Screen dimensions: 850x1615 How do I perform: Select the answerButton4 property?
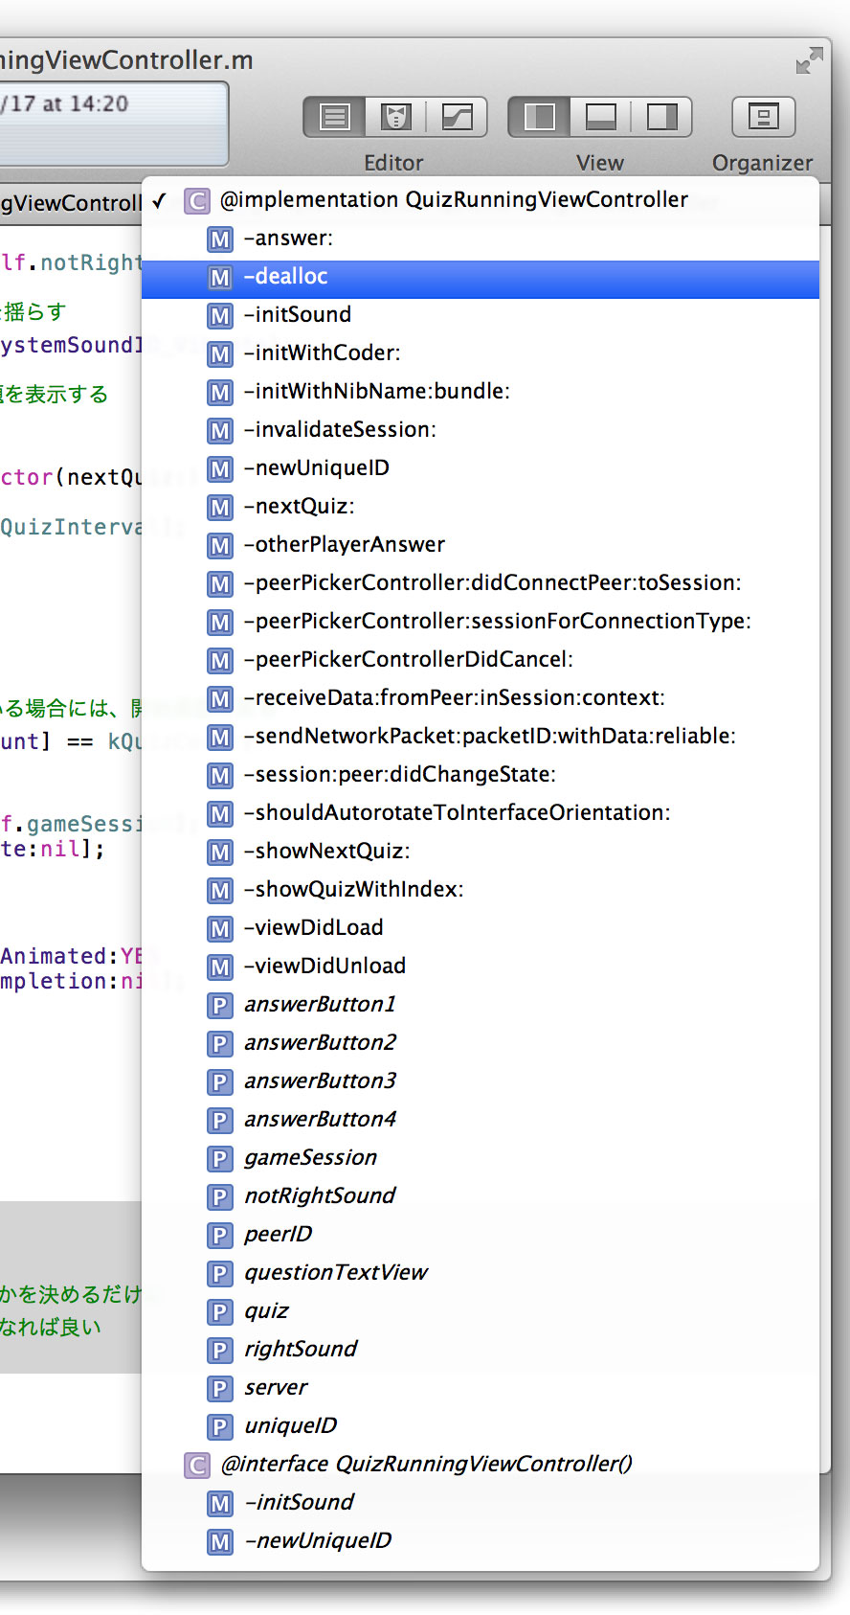click(x=481, y=1120)
